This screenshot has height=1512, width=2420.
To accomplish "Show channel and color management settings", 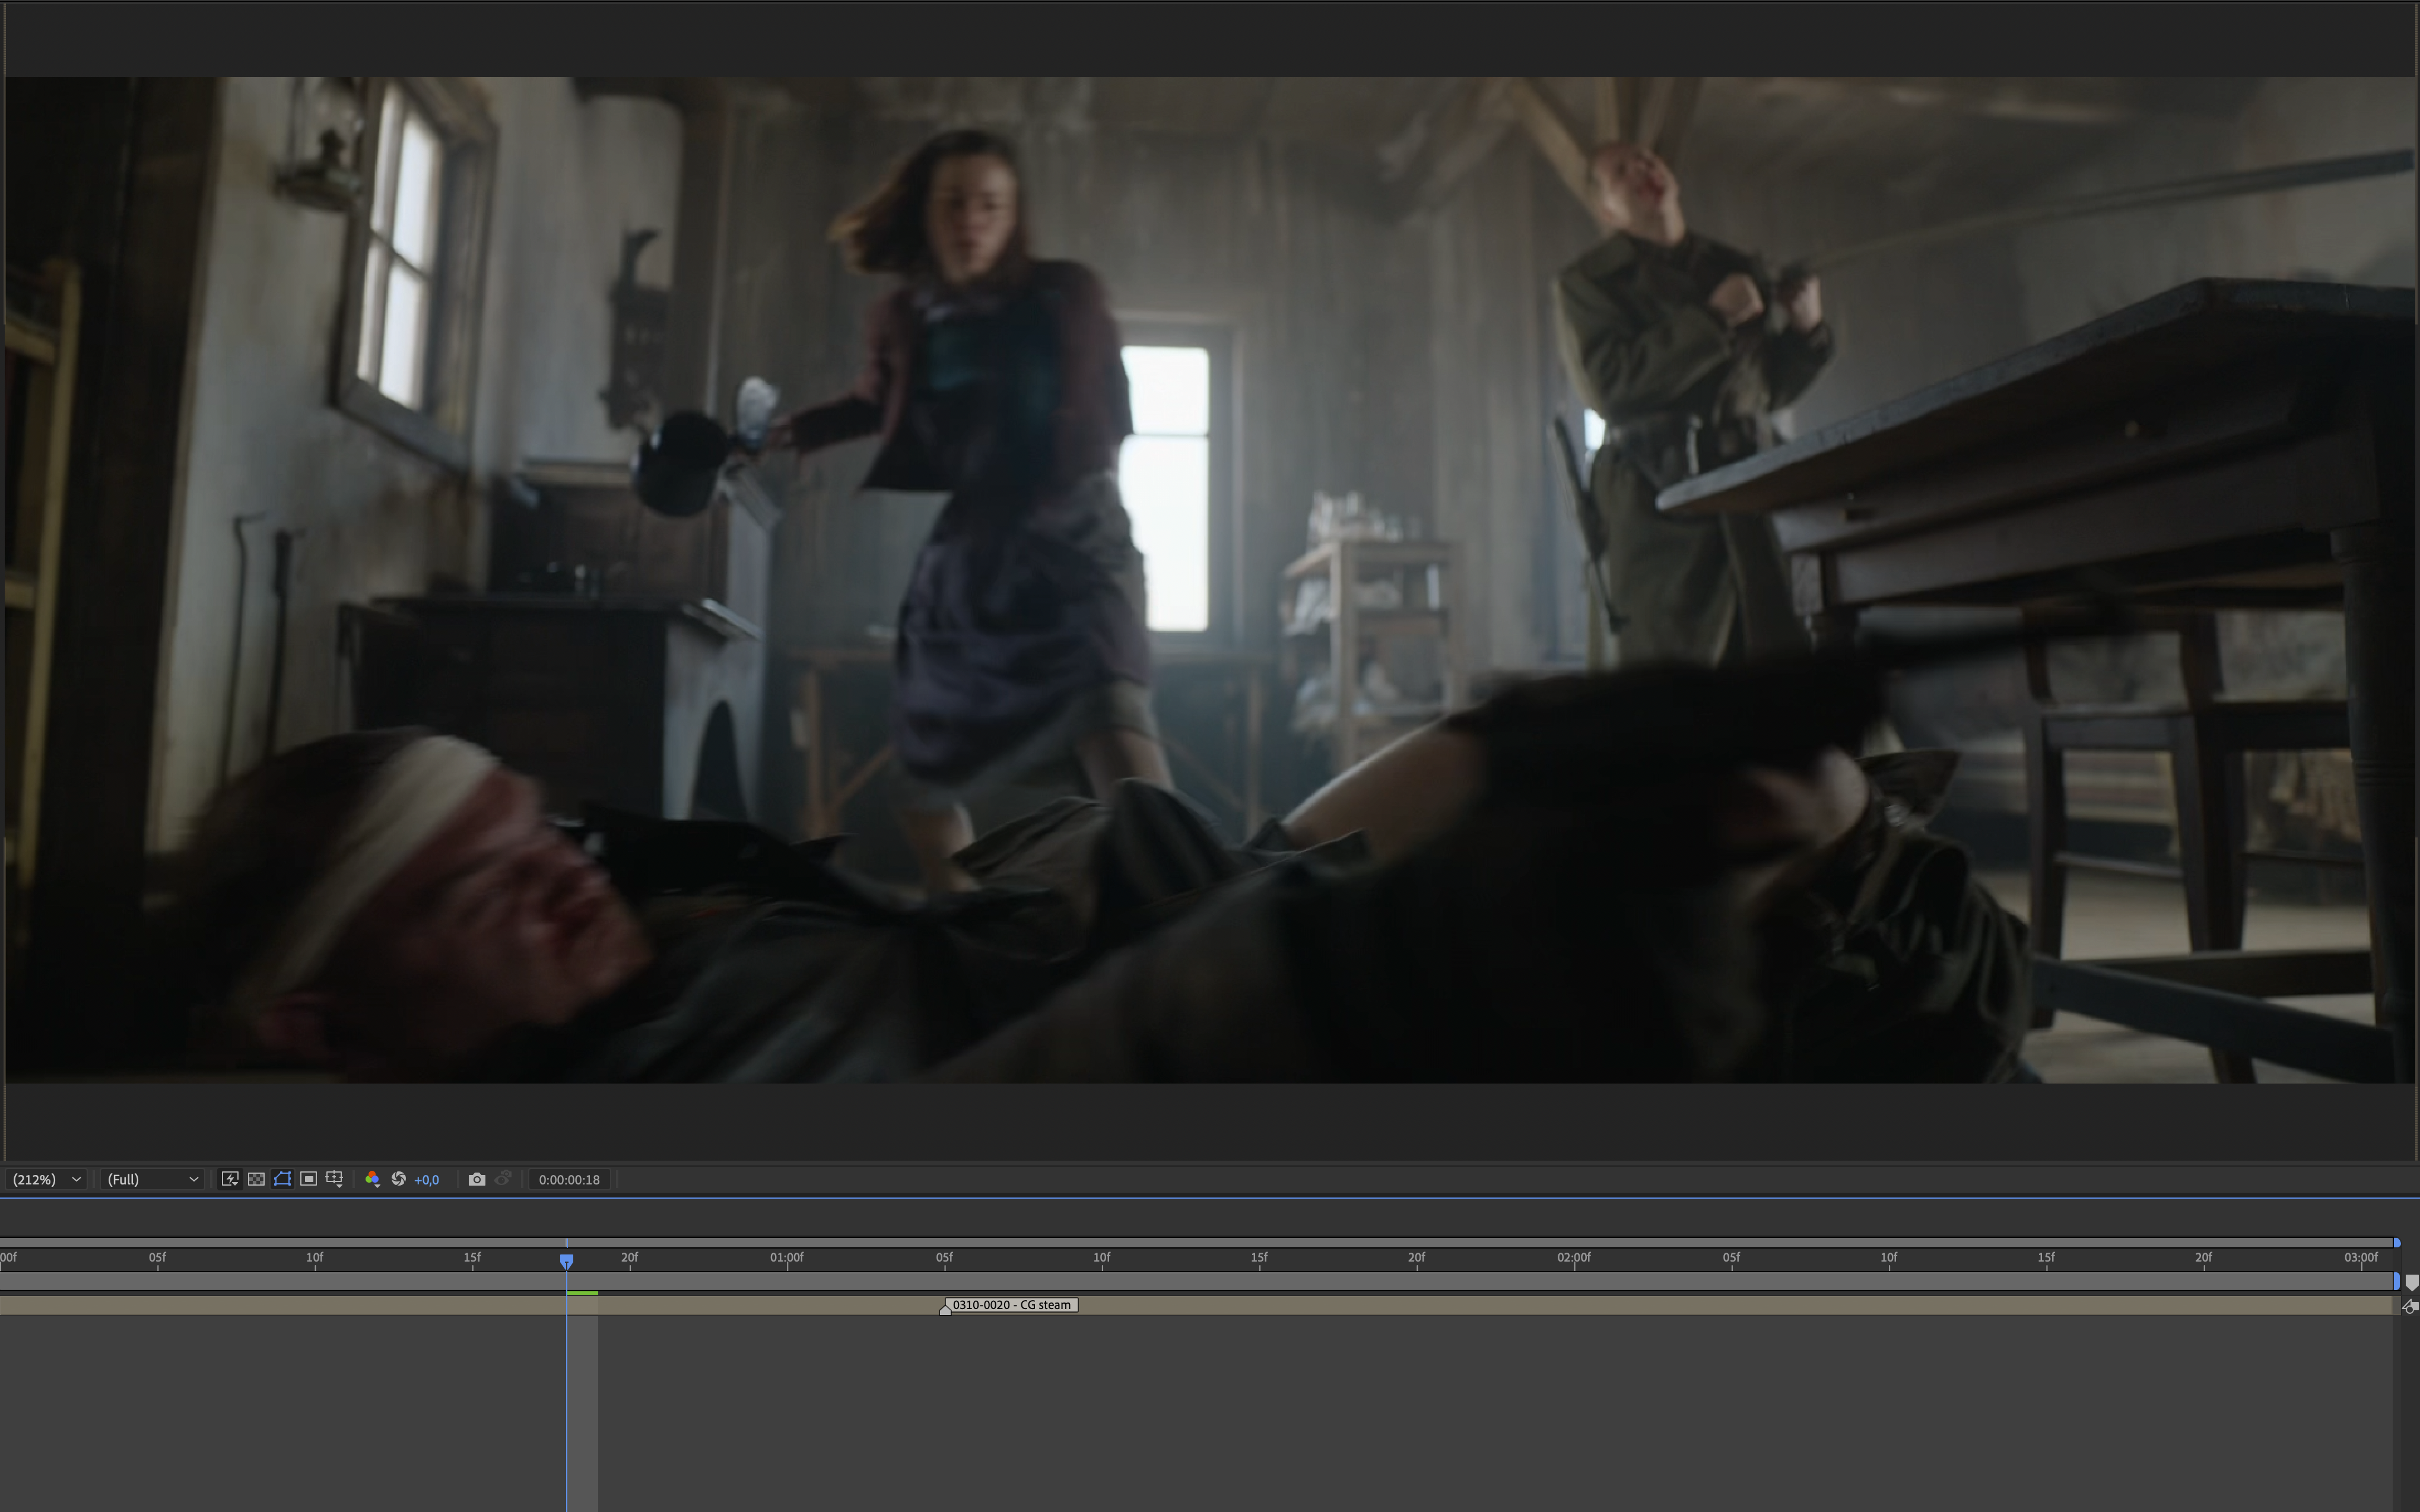I will point(372,1179).
